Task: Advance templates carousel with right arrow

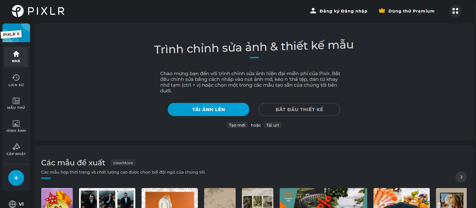Action: pyautogui.click(x=461, y=177)
